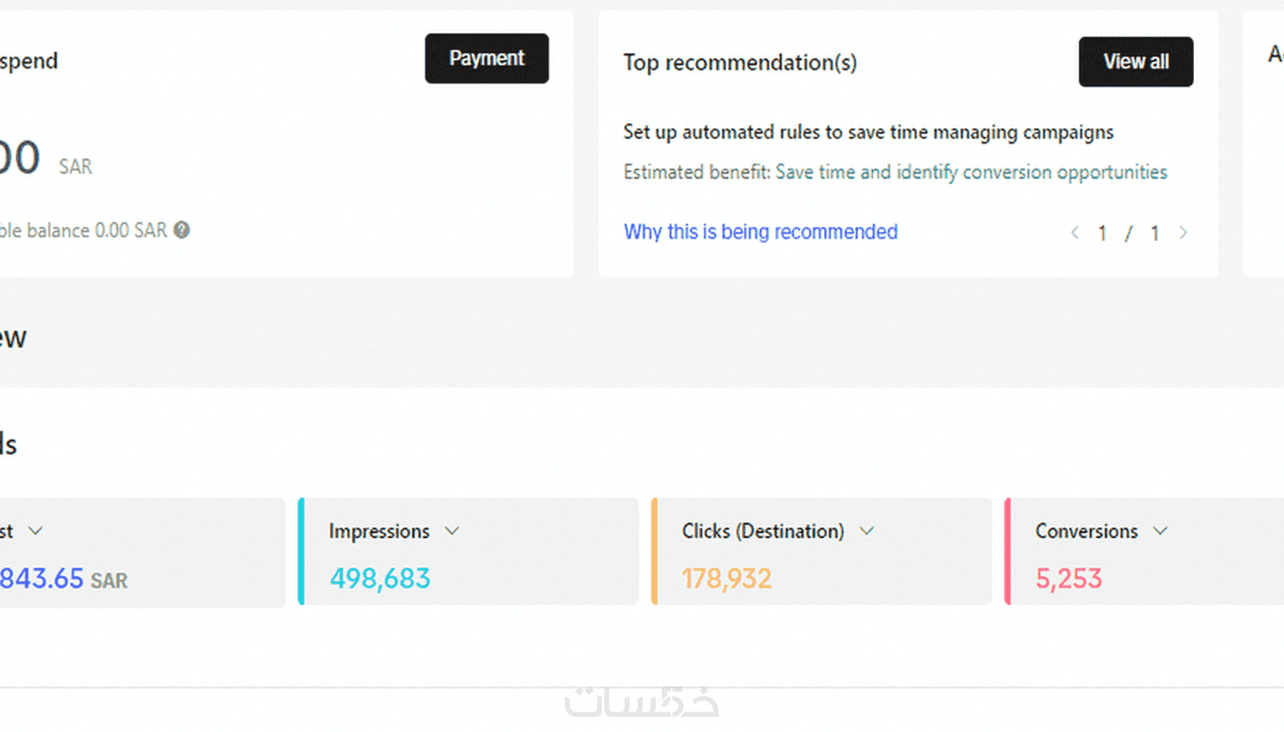Click help icon beside balance 0.00 SAR
The image size is (1284, 732).
click(182, 230)
